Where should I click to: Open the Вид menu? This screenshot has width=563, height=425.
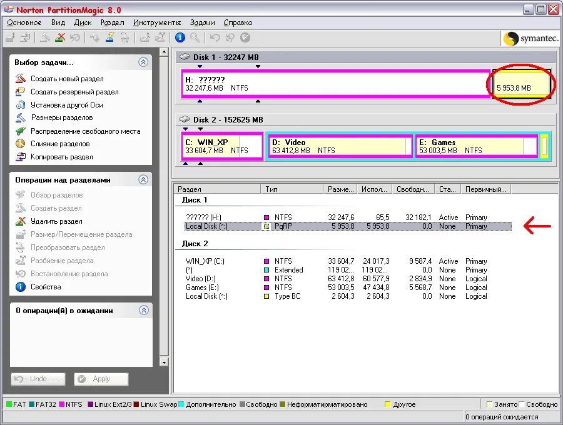point(58,22)
